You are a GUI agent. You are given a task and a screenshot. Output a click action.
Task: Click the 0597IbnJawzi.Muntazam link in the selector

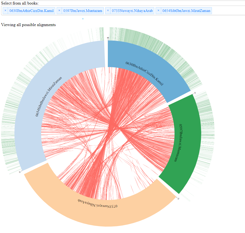(x=82, y=11)
